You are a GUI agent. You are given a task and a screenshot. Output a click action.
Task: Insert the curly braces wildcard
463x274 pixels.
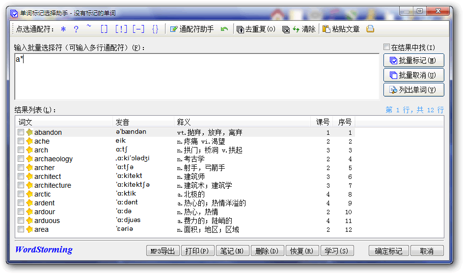[155, 29]
